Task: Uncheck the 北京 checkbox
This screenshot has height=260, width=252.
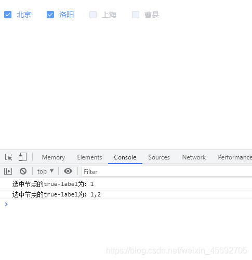Action: pyautogui.click(x=8, y=15)
